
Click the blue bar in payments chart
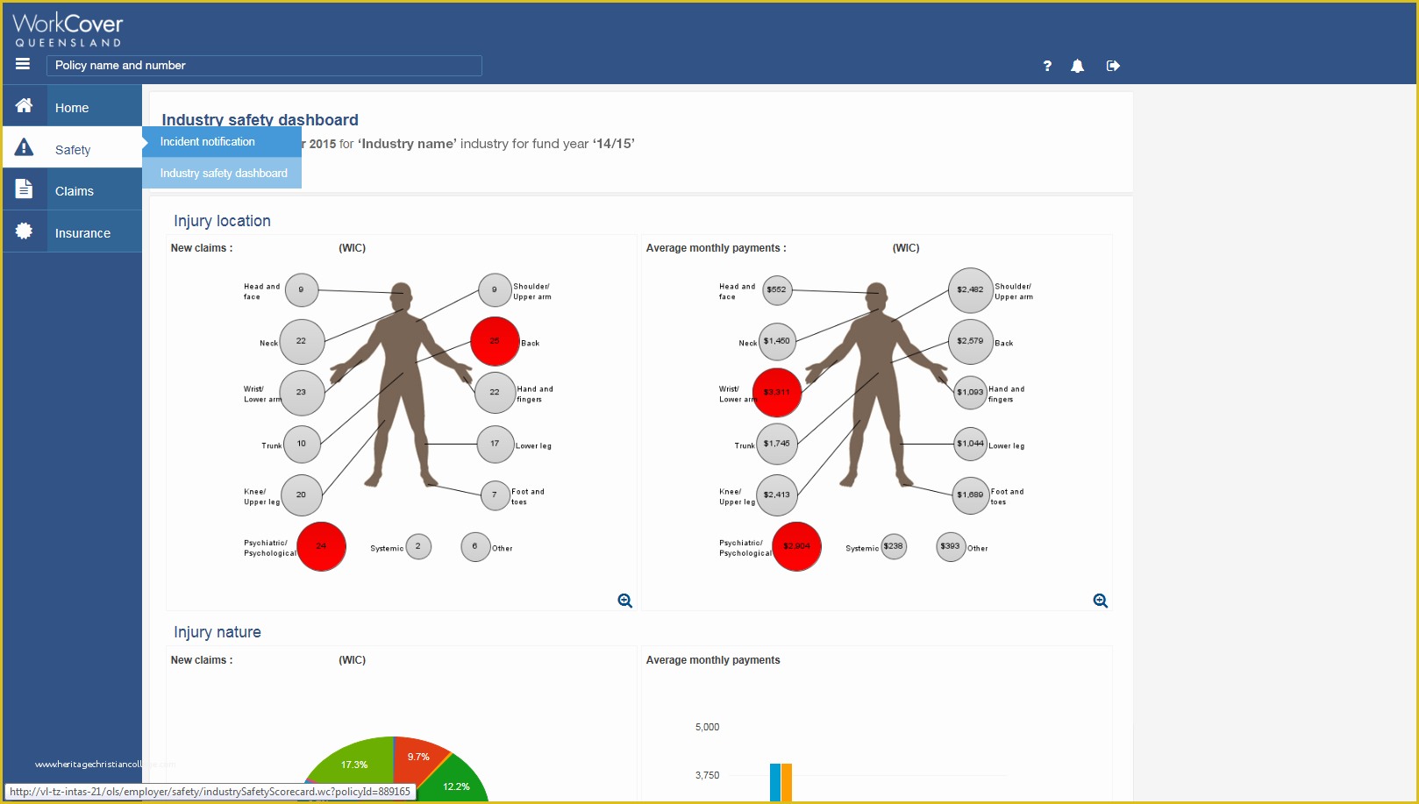pyautogui.click(x=775, y=782)
